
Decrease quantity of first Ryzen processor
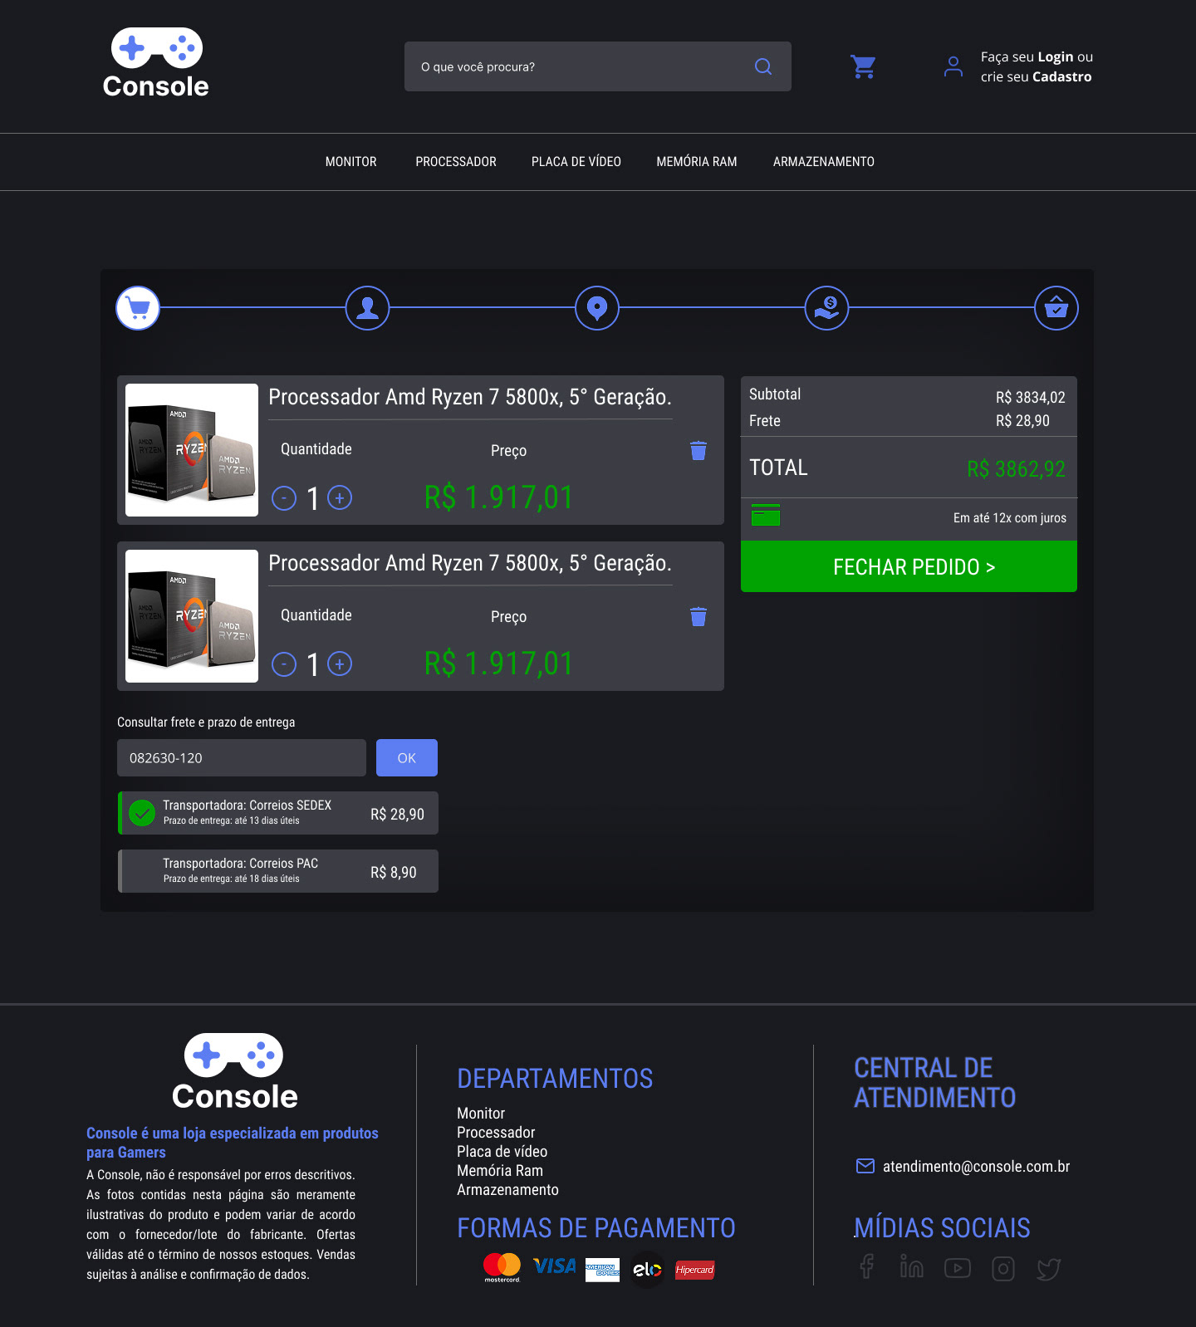284,498
